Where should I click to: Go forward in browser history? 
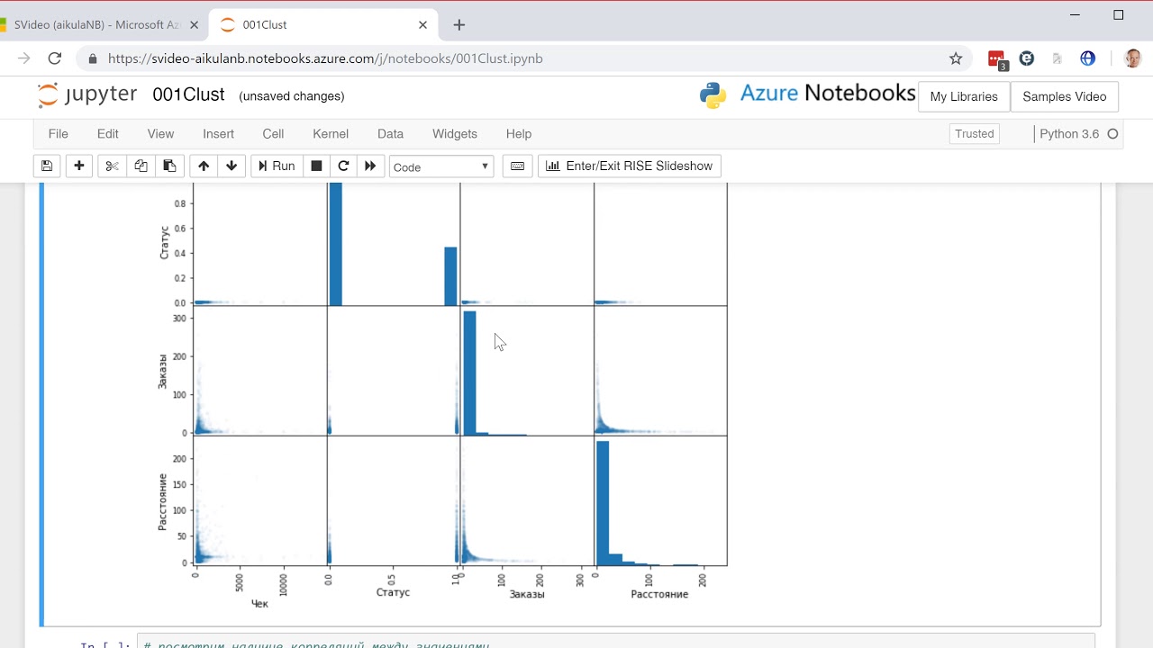(24, 58)
